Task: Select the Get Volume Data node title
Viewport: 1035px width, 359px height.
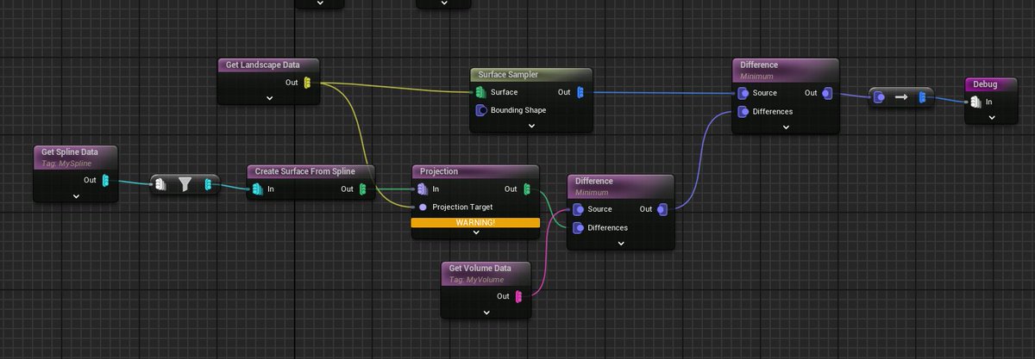Action: [x=480, y=268]
